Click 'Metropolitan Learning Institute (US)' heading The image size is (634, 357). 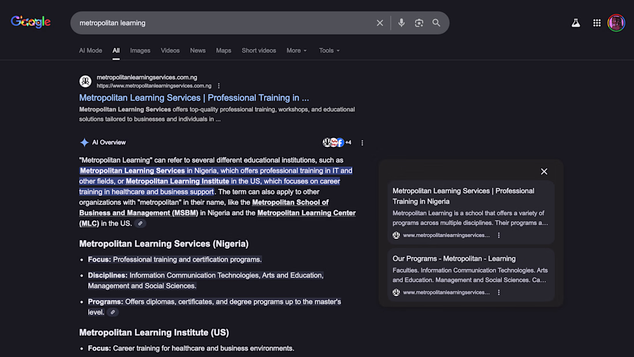click(154, 332)
